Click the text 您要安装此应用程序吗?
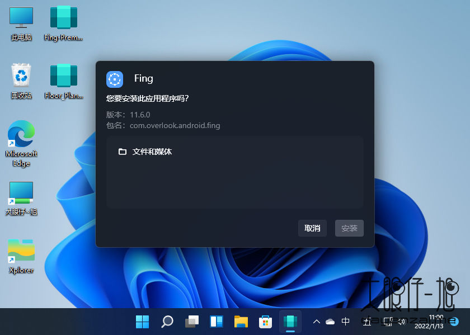 148,98
